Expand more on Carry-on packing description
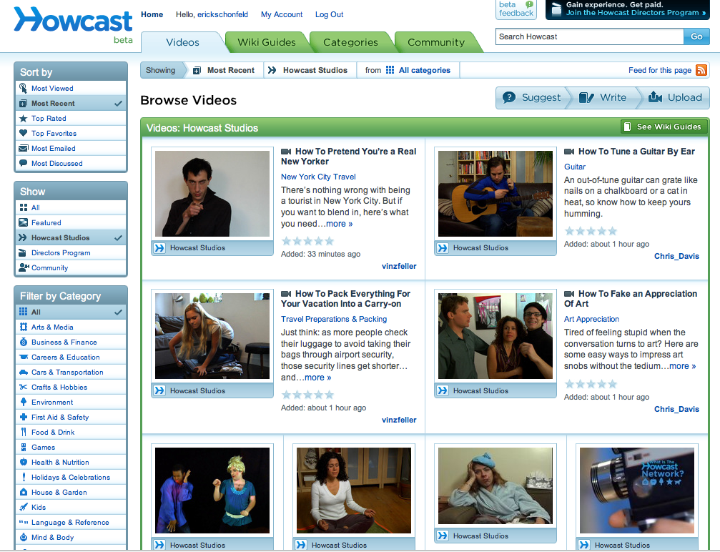Screen dimensions: 720x552 click(x=317, y=378)
